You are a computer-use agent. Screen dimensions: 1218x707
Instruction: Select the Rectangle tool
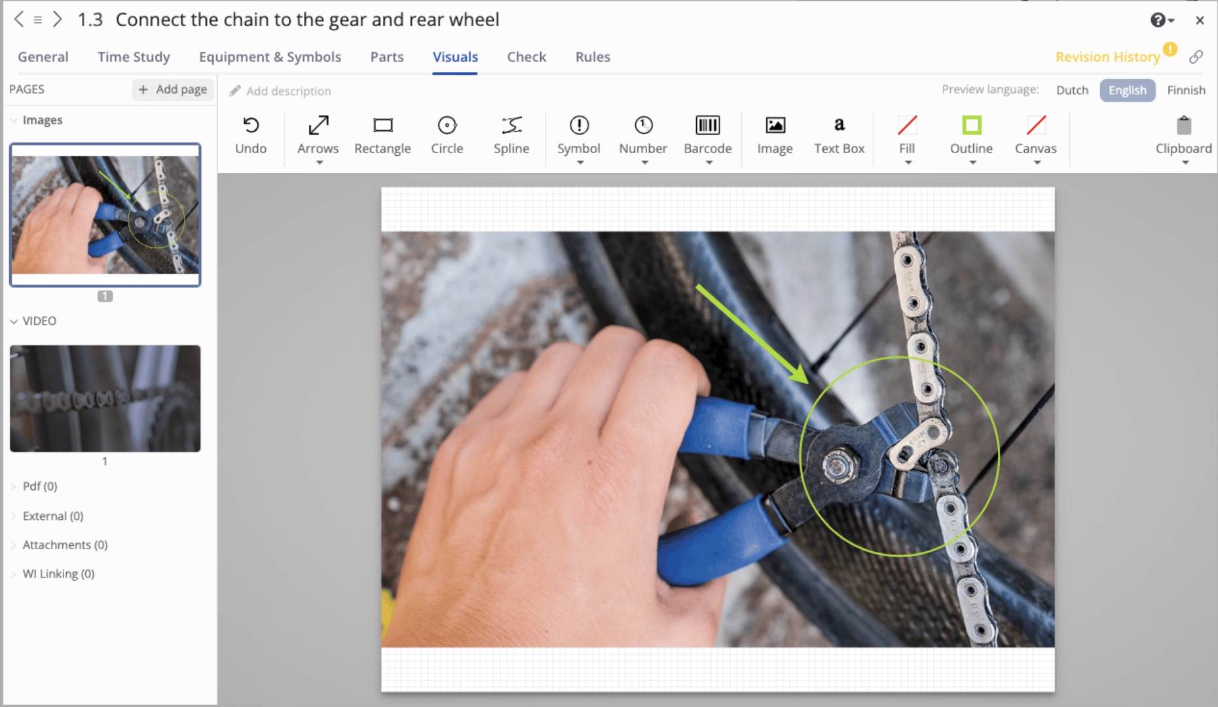[382, 134]
